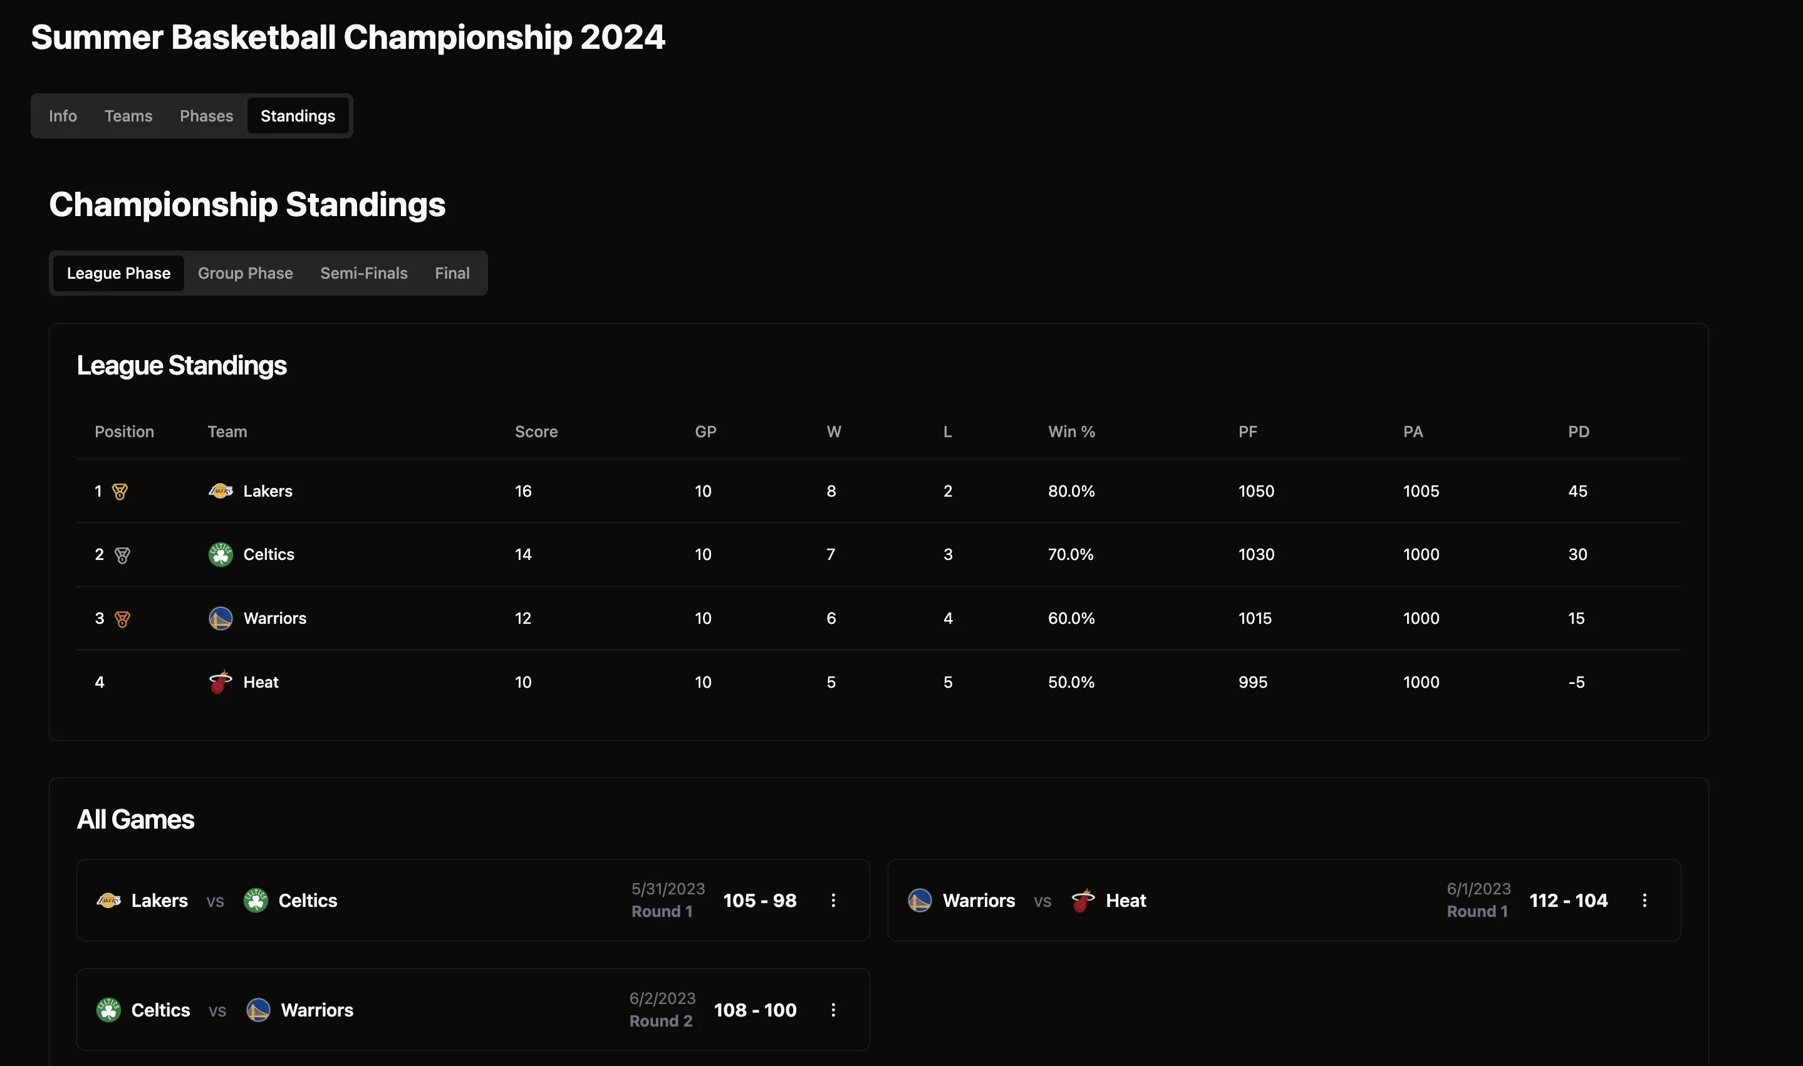The width and height of the screenshot is (1803, 1066).
Task: Click the gold medal icon beside position 1
Action: point(120,491)
